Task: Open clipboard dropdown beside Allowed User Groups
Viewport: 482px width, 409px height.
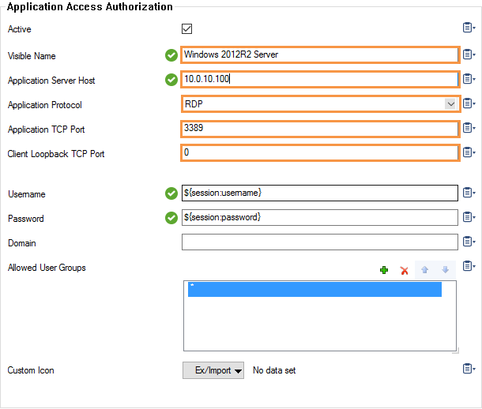Action: click(x=469, y=266)
